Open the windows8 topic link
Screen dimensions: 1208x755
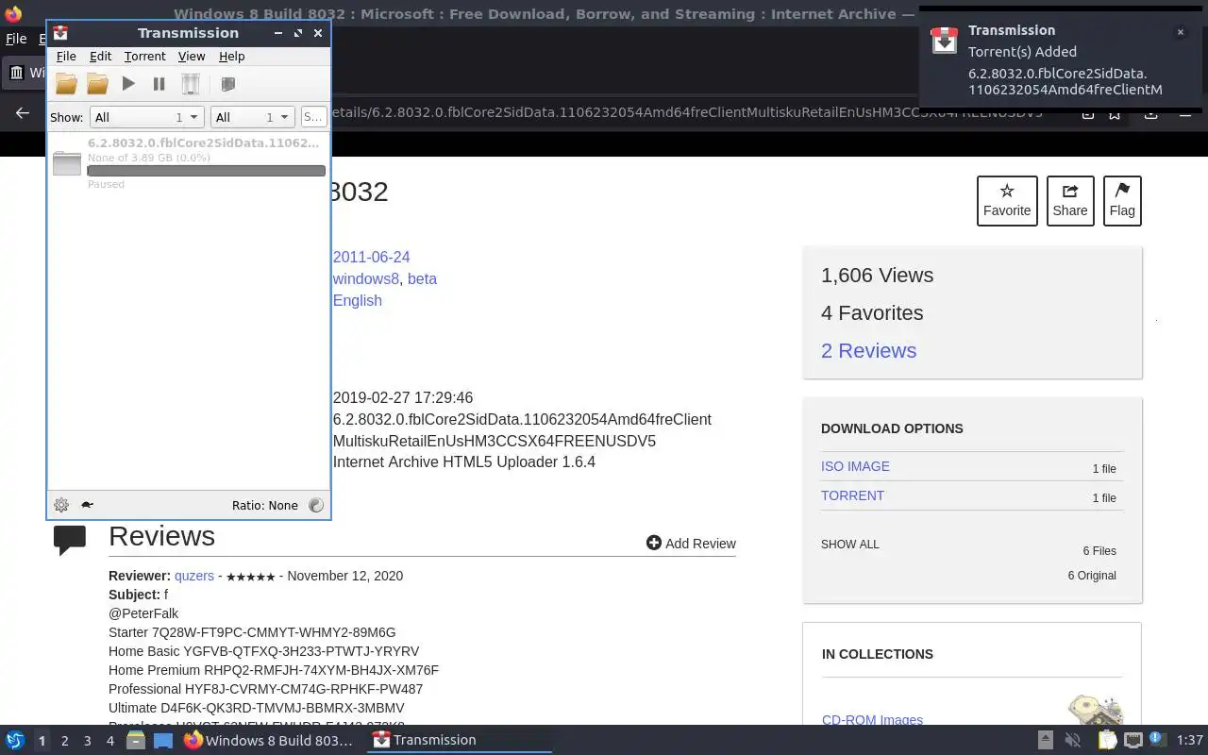(365, 278)
